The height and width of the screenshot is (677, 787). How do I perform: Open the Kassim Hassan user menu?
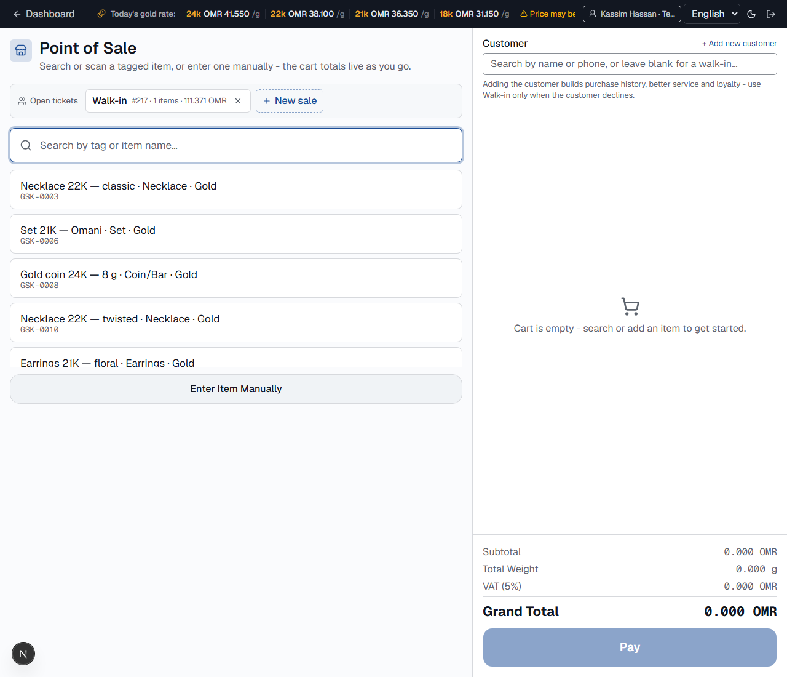632,14
